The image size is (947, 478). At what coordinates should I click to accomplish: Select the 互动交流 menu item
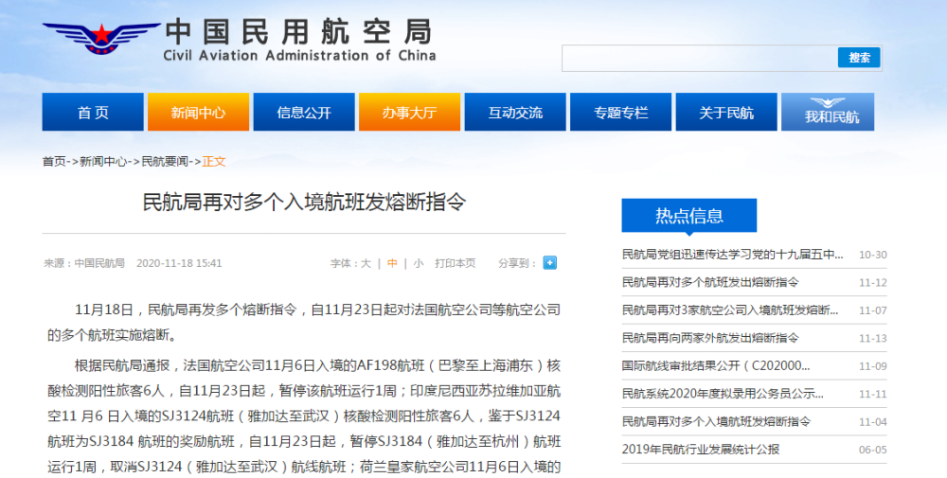click(515, 113)
